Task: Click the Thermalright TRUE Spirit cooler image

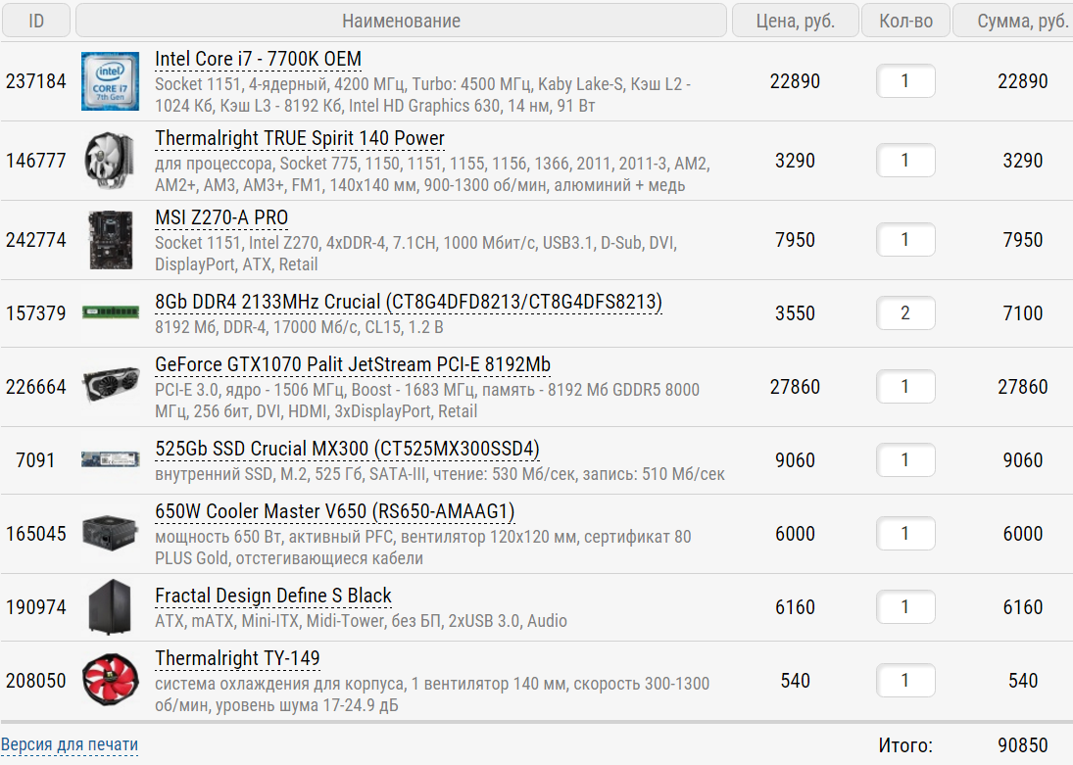Action: pos(110,161)
